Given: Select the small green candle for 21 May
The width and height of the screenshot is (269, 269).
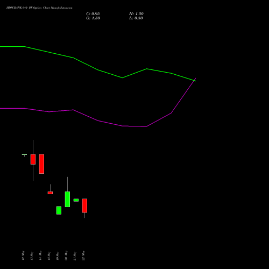Looking at the screenshot, I should click(x=76, y=200).
